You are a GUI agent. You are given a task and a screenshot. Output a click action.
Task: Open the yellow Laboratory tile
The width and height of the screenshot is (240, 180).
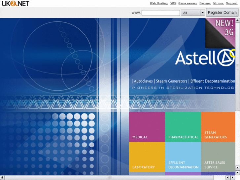[147, 157]
